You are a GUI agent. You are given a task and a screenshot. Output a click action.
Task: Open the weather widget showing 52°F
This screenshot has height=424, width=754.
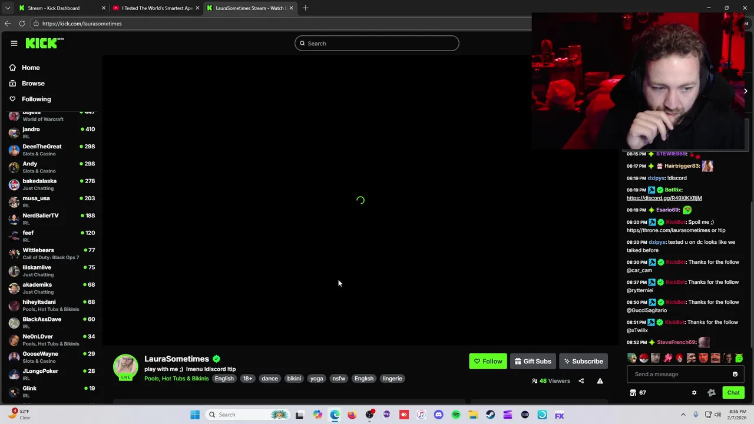pos(19,415)
